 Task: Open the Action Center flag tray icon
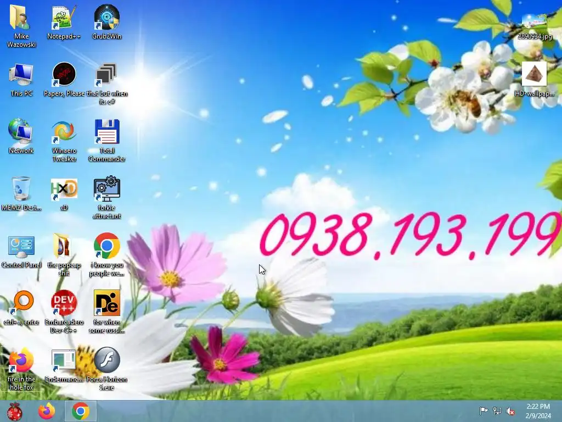point(484,411)
